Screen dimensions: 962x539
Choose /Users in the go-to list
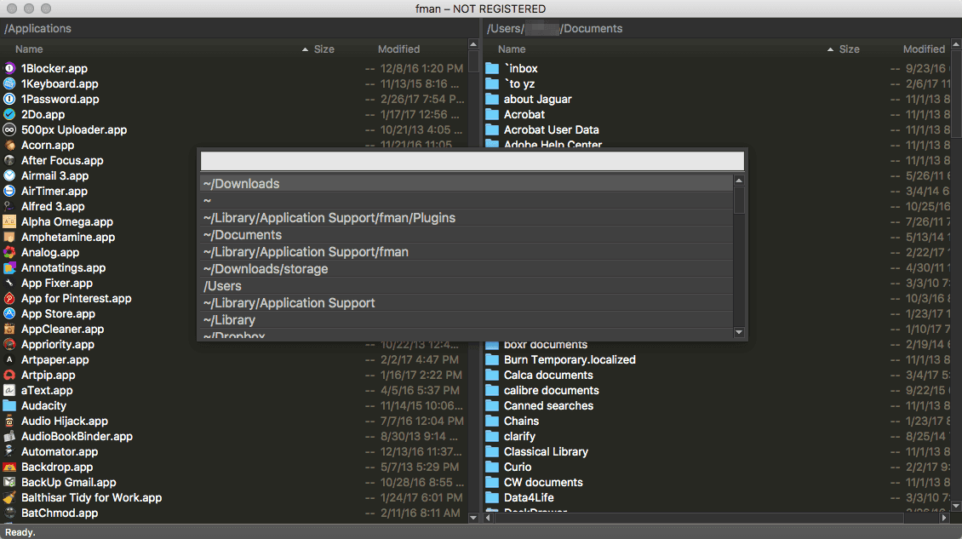pyautogui.click(x=467, y=286)
